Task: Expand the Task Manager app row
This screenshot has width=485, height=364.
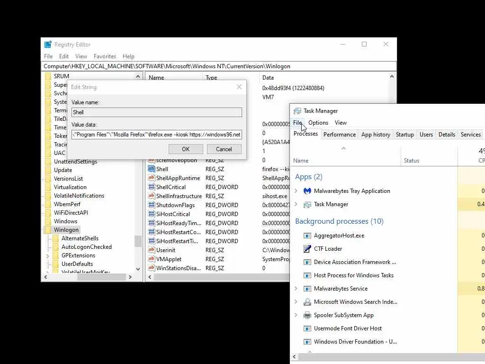Action: point(296,204)
